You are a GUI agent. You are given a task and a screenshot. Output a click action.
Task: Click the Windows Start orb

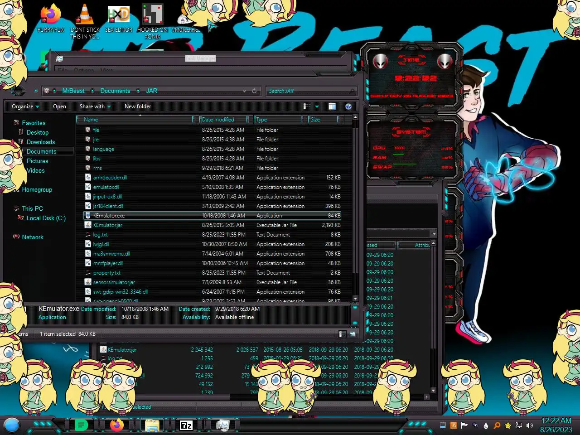tap(12, 425)
